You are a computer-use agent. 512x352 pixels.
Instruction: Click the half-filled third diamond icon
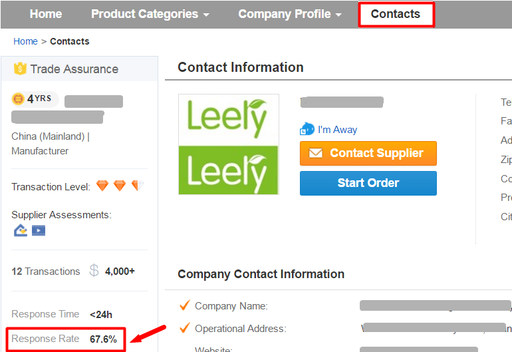click(138, 186)
